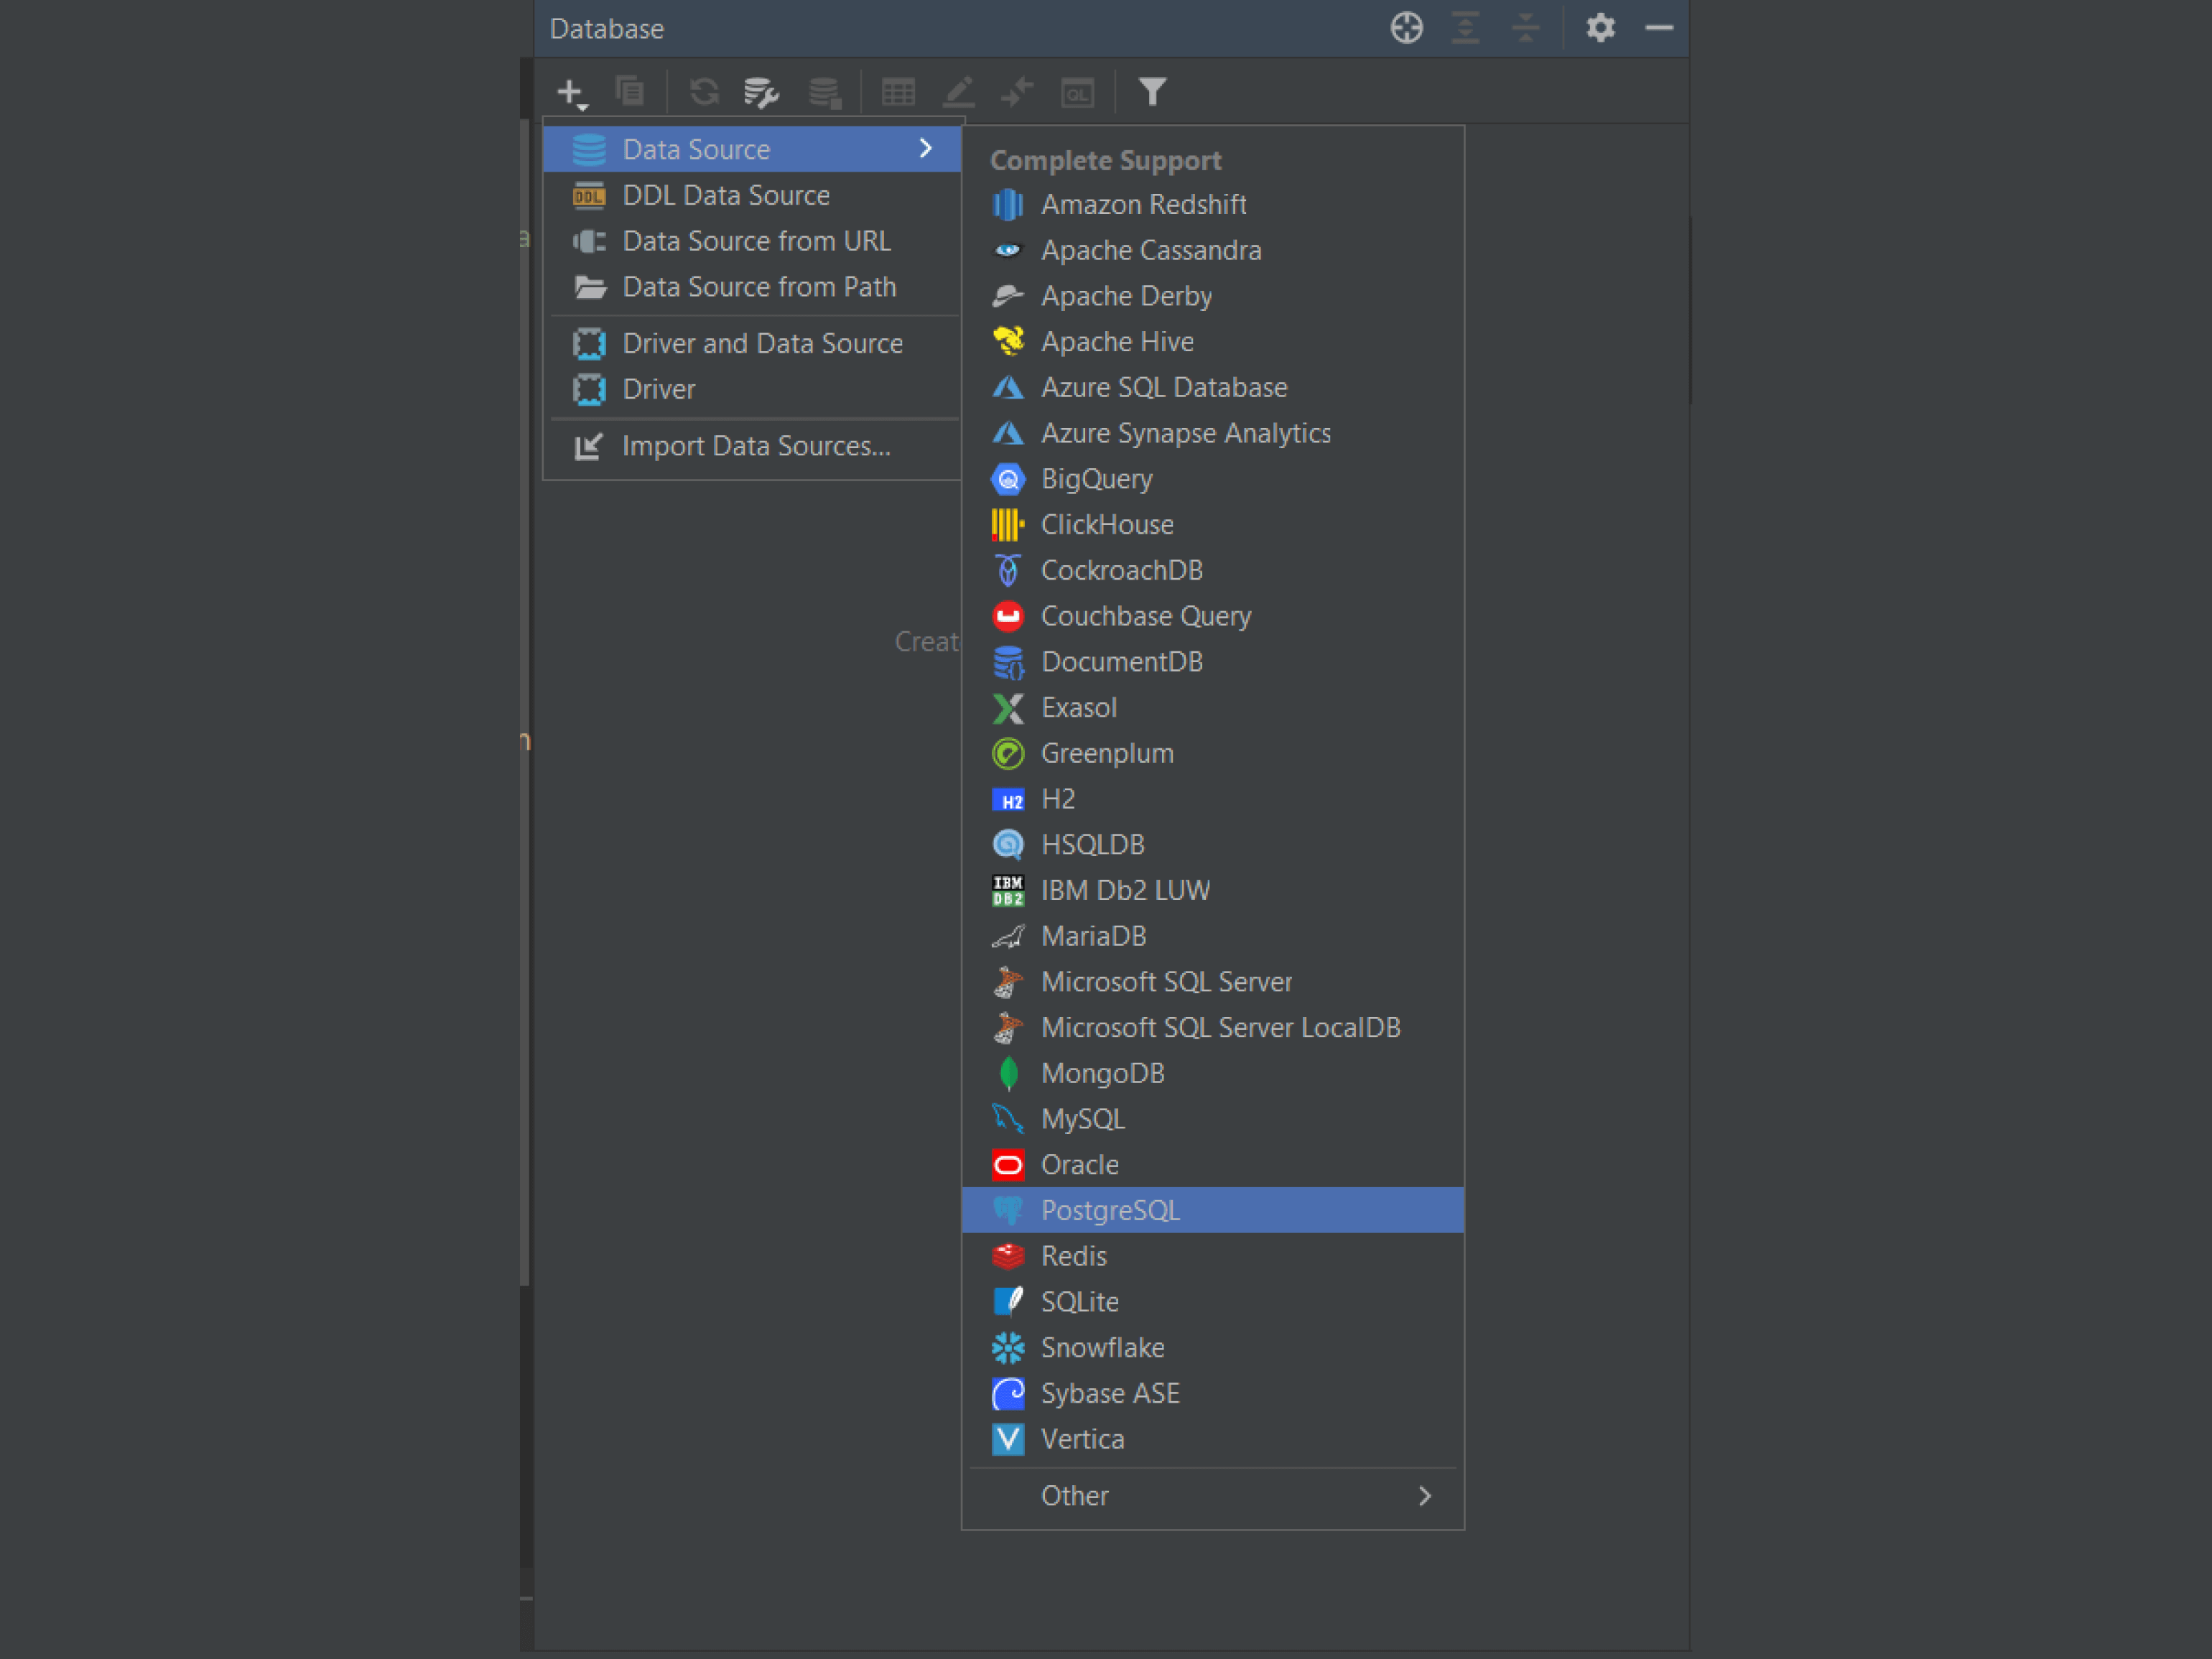The image size is (2212, 1659).
Task: Select Couchbase Query
Action: tap(1213, 616)
